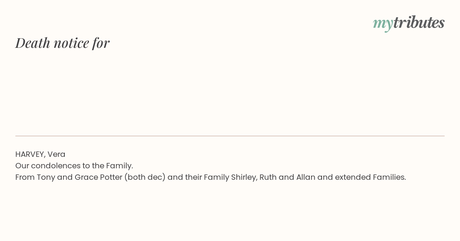Image resolution: width=460 pixels, height=241 pixels.
Task: Click the name "Ruth"
Action: pyautogui.click(x=268, y=177)
